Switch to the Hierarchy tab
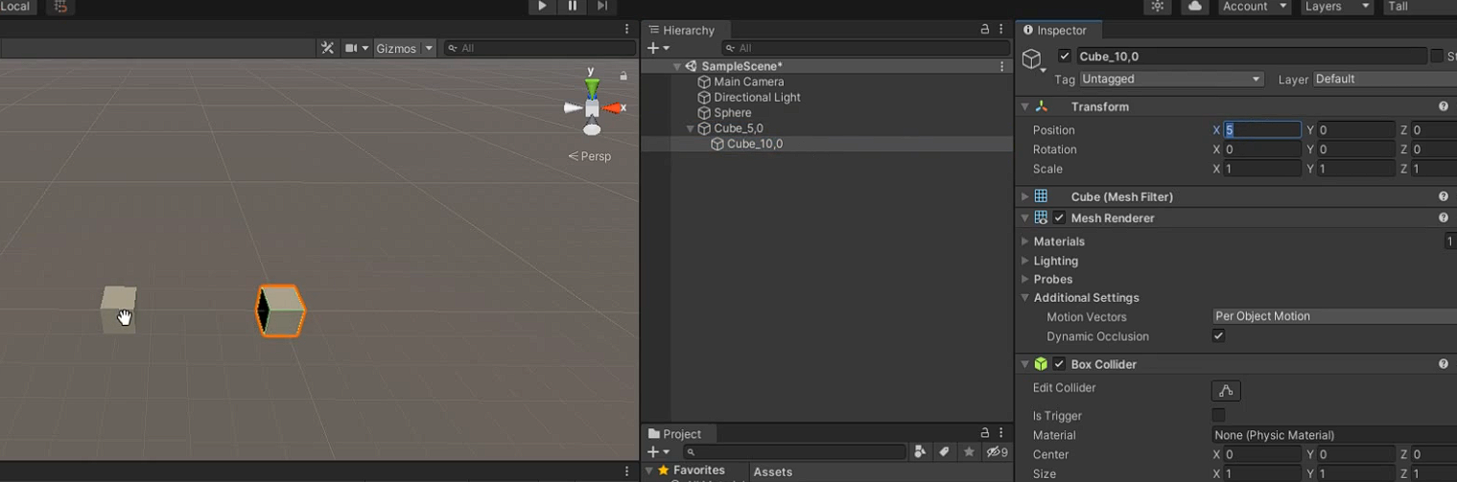 click(682, 30)
